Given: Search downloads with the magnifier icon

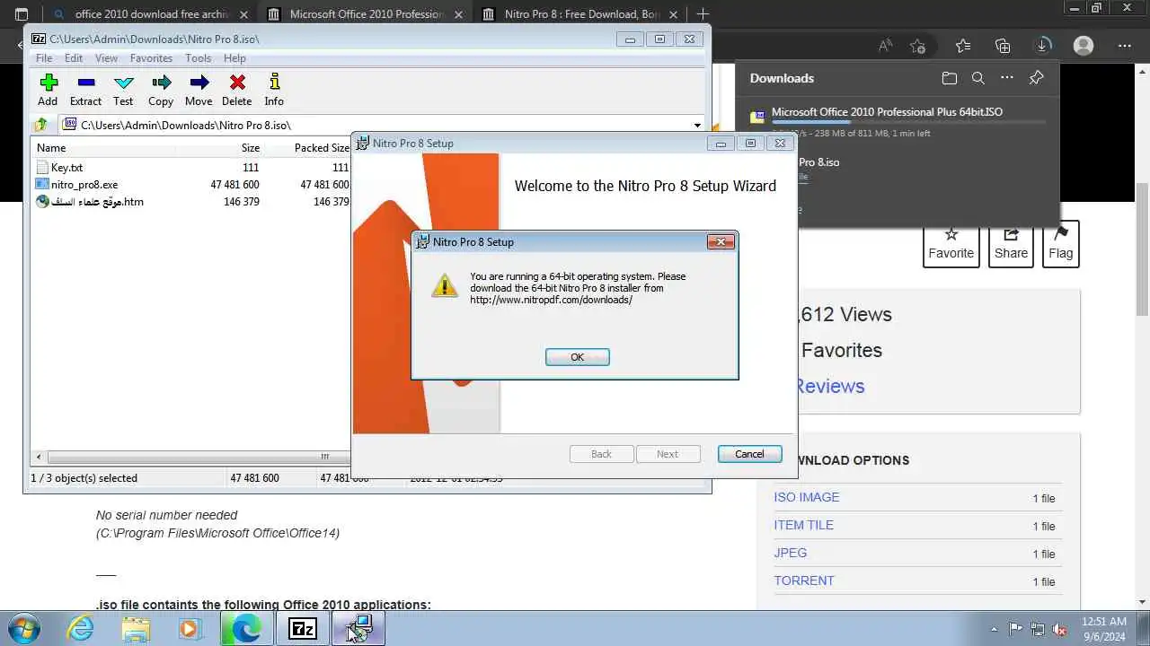Looking at the screenshot, I should pyautogui.click(x=978, y=78).
